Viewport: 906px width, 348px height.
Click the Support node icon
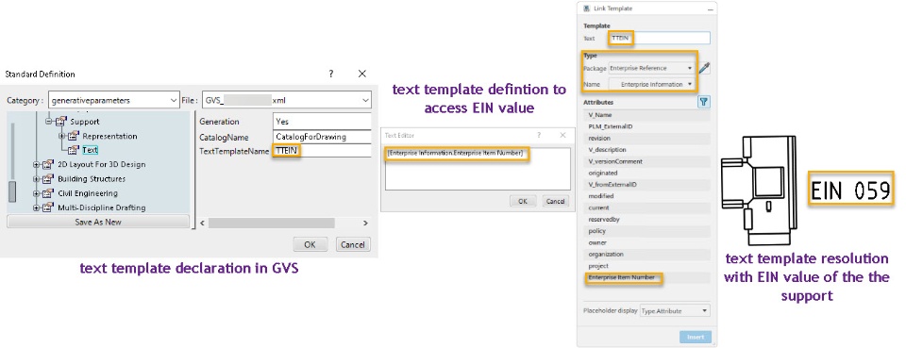click(x=60, y=122)
